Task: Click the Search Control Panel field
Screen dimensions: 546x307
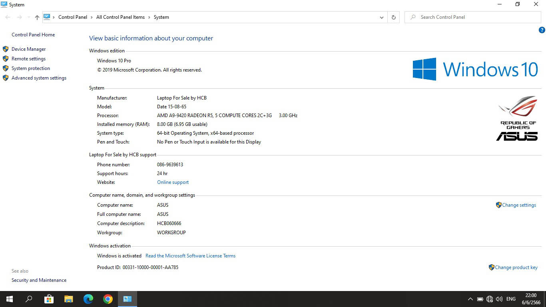Action: coord(472,17)
